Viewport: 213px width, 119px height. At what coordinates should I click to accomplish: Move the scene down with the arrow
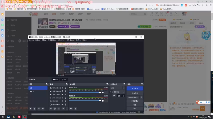43,109
